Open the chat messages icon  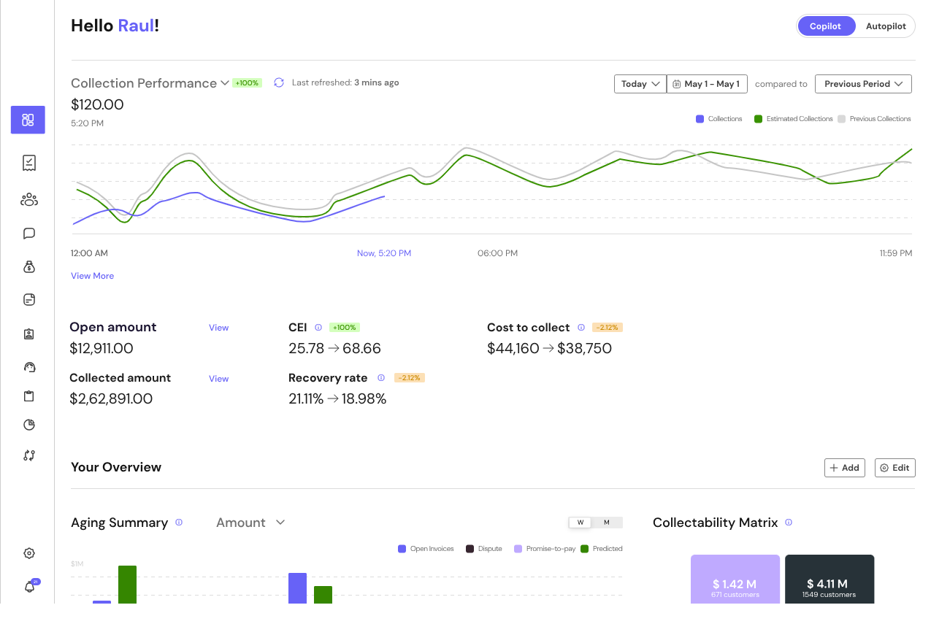(x=28, y=233)
